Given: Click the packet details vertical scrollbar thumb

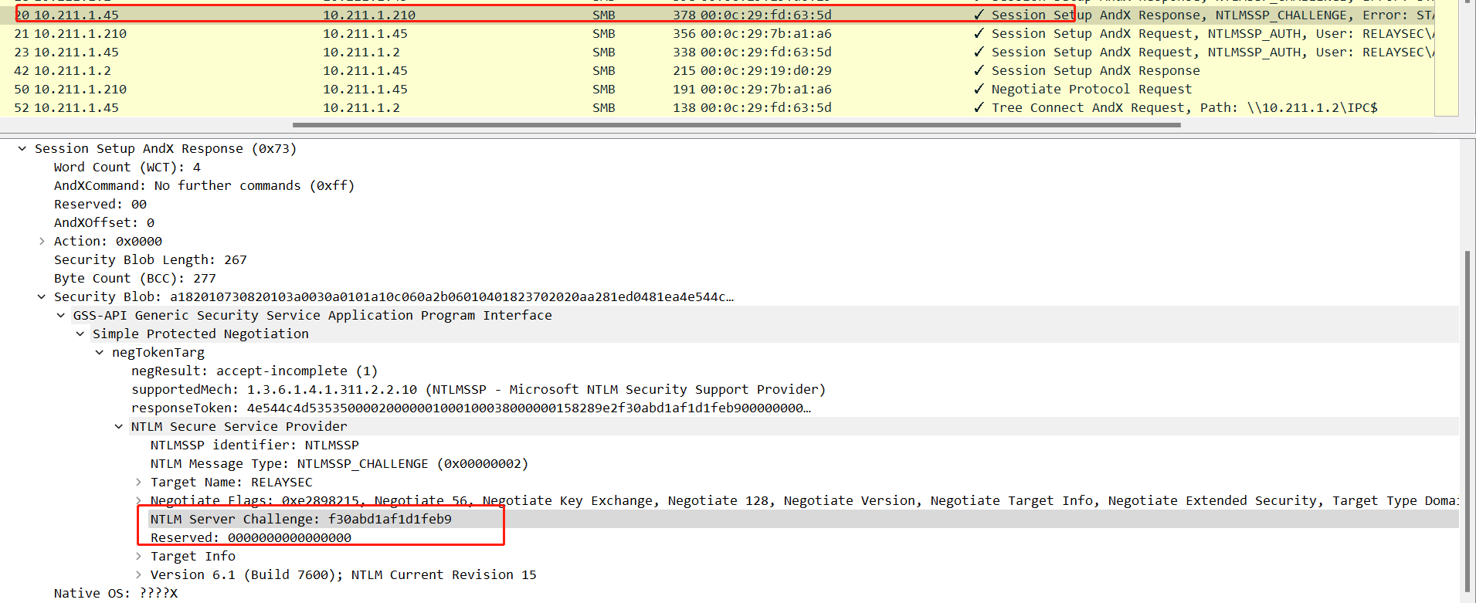Looking at the screenshot, I should (1468, 421).
